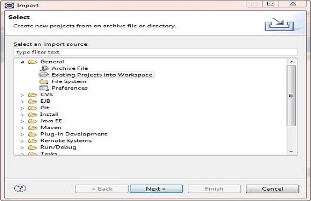Screen dimensions: 311x201
Task: Expand the Java EE category
Action: [x=22, y=121]
